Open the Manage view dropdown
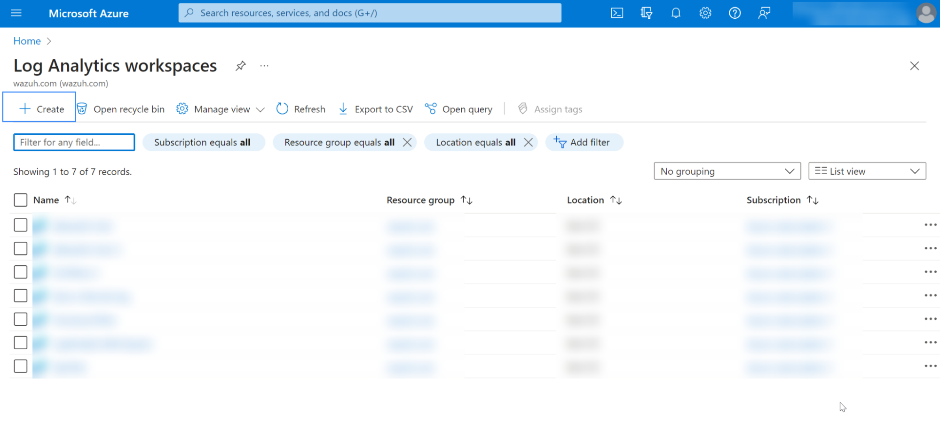 click(x=221, y=109)
